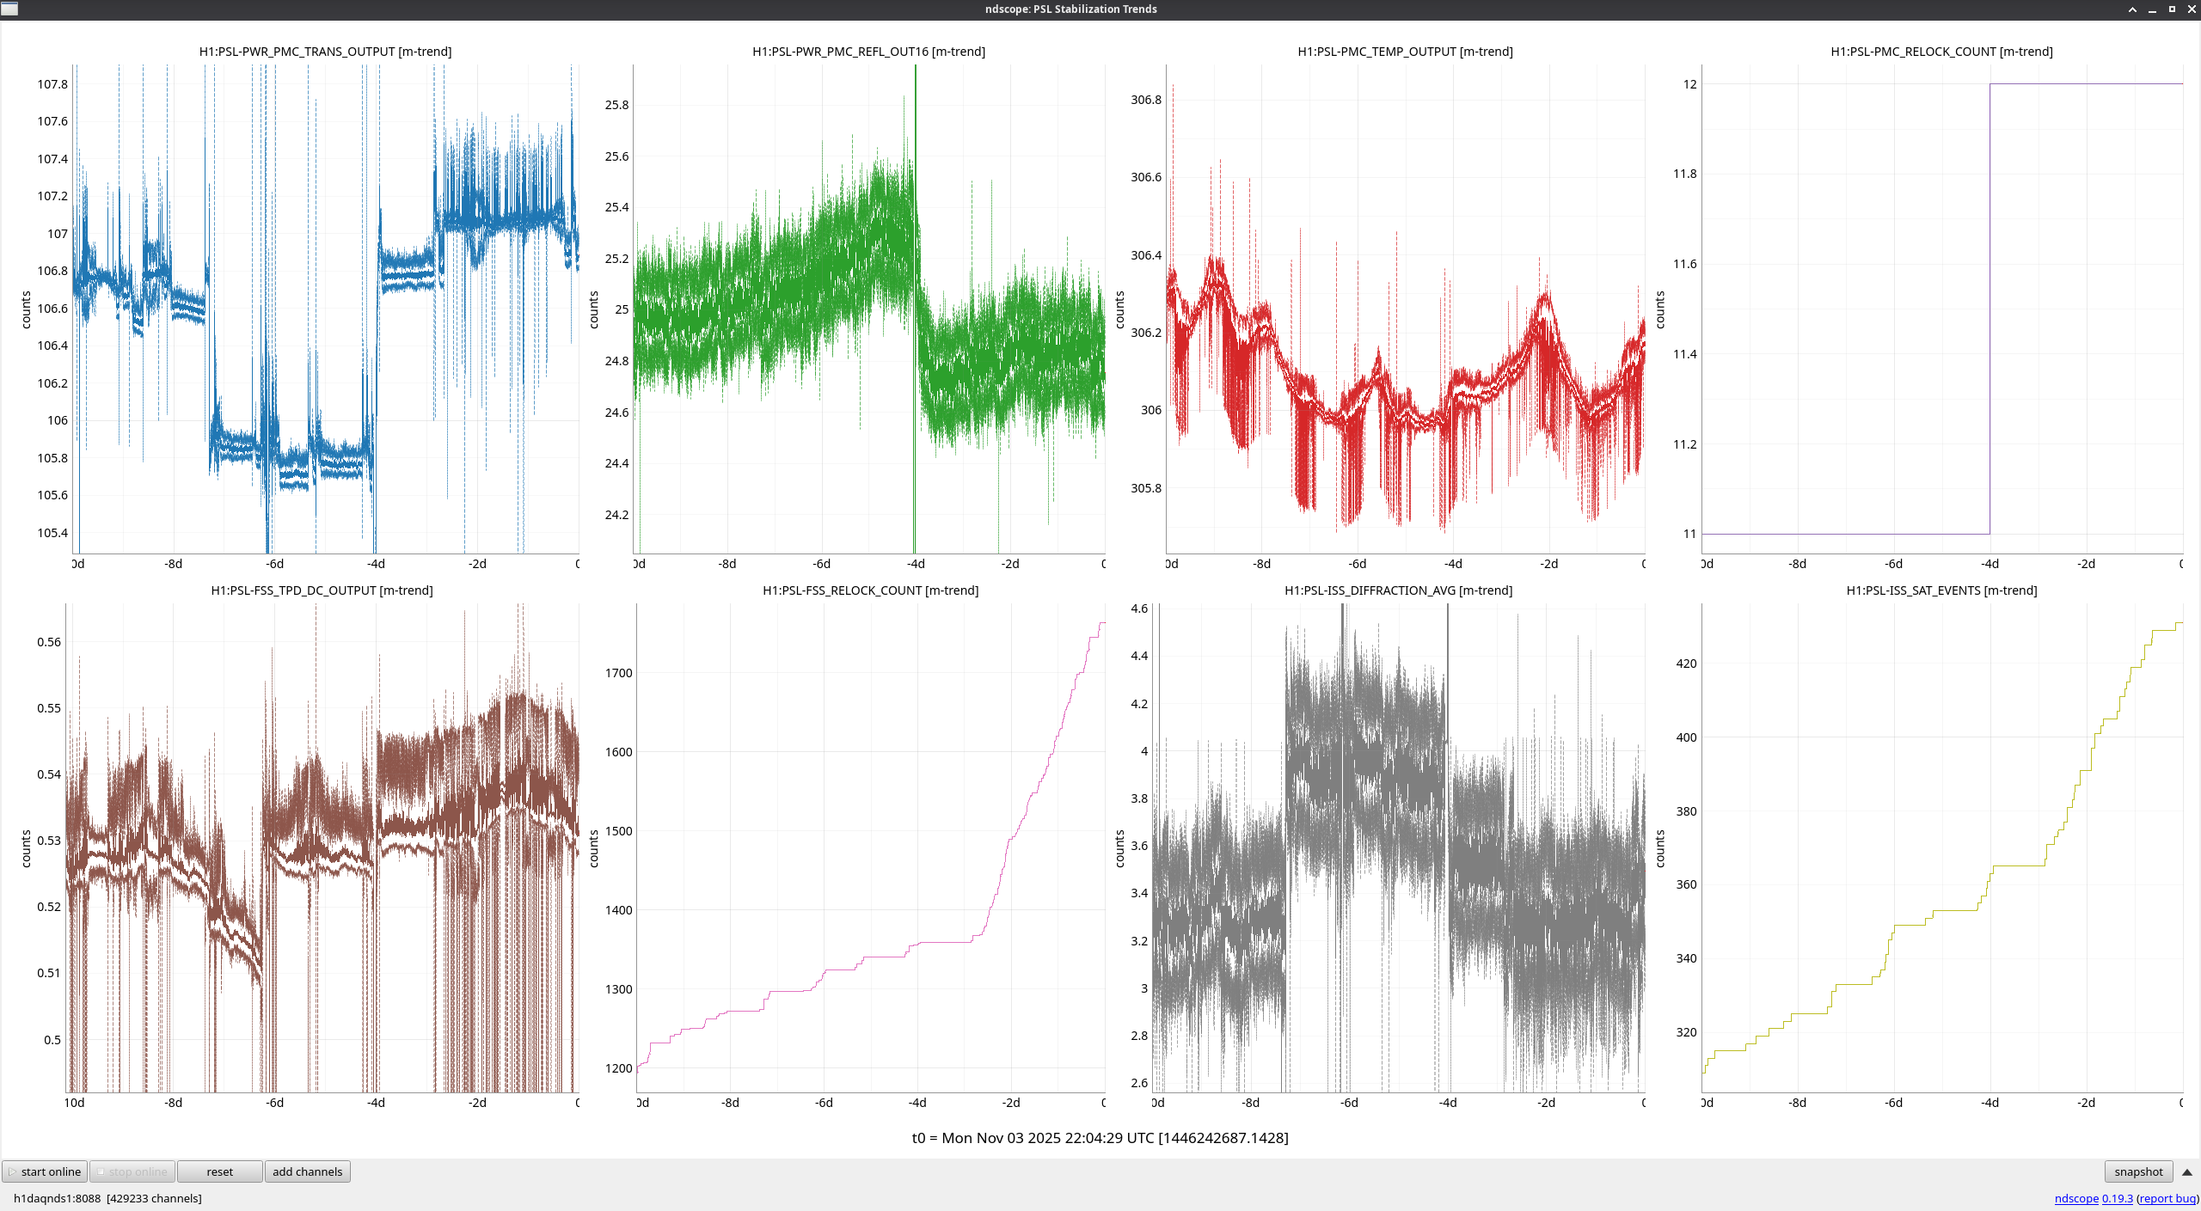Open the 0.19.3 version link

coord(2117,1198)
